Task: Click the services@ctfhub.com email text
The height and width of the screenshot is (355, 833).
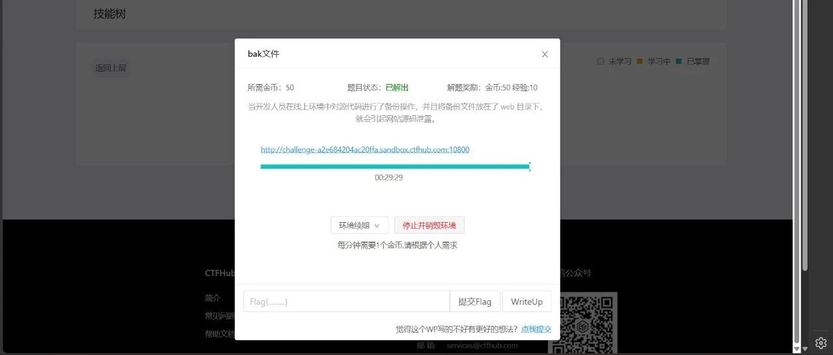Action: click(482, 345)
